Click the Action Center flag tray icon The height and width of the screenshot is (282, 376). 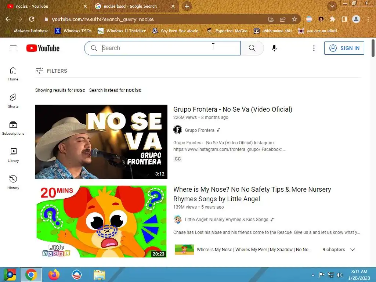coord(322,275)
